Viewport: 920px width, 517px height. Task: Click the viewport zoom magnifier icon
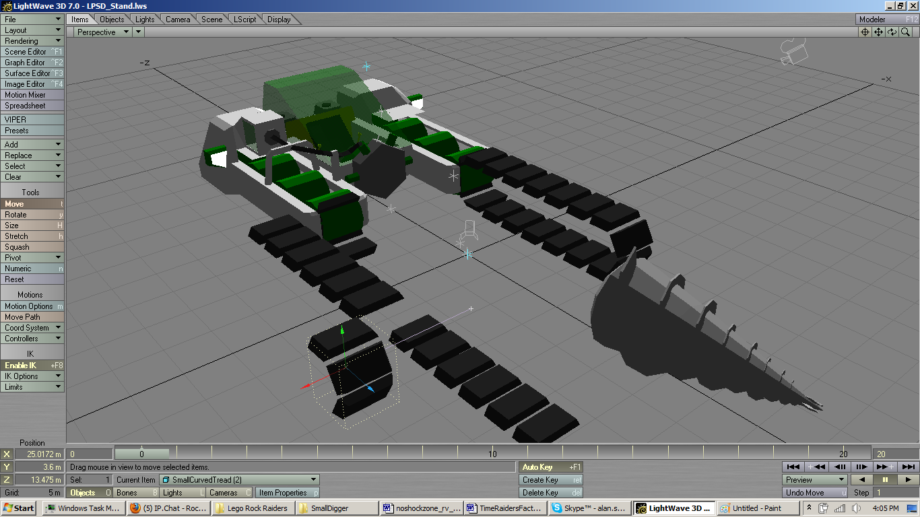(x=906, y=32)
